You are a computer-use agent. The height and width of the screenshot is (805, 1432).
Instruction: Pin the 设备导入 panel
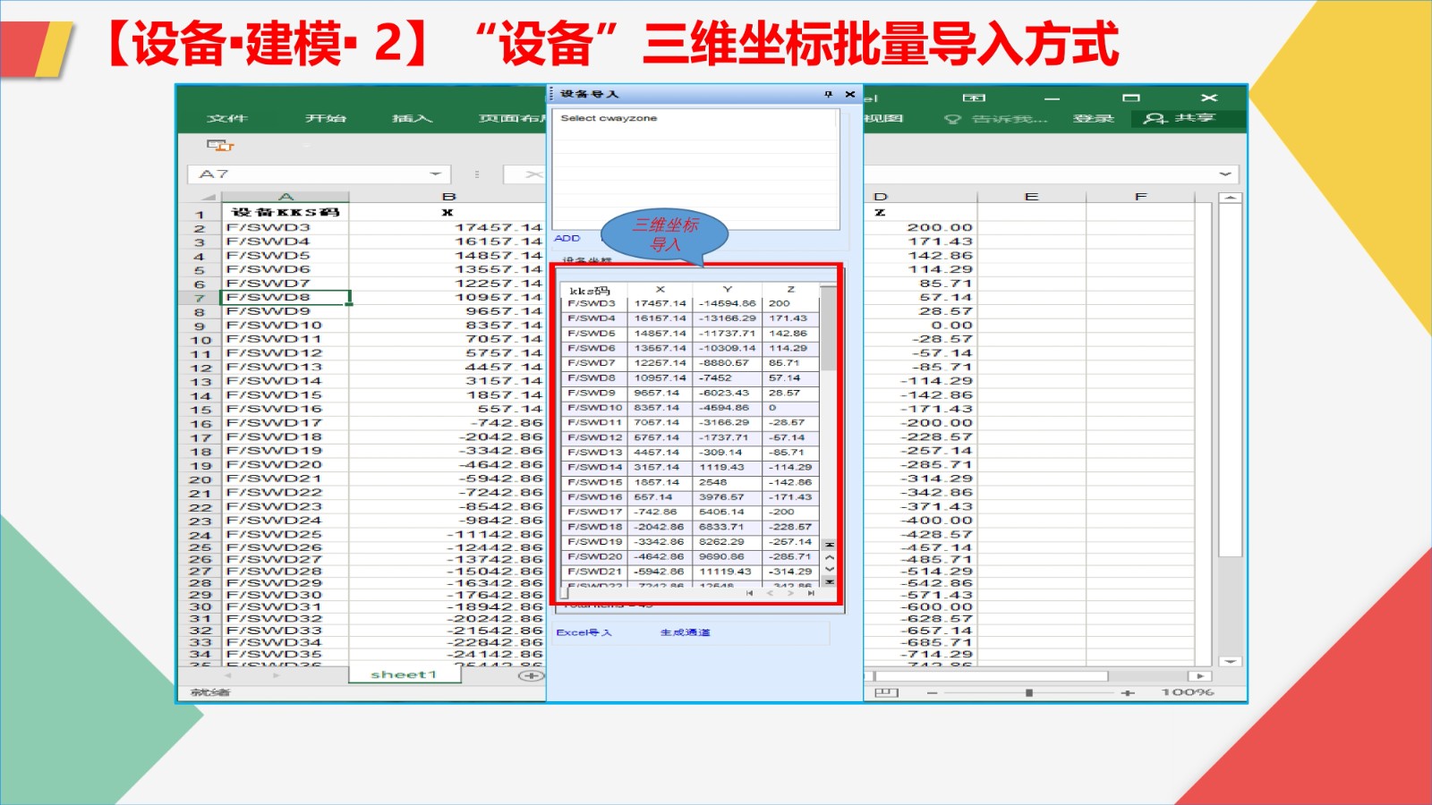828,94
